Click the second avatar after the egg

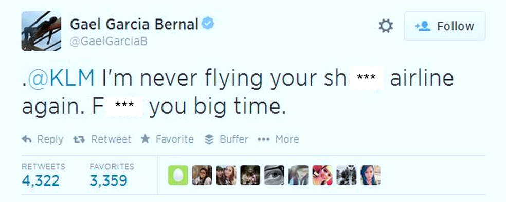(226, 175)
